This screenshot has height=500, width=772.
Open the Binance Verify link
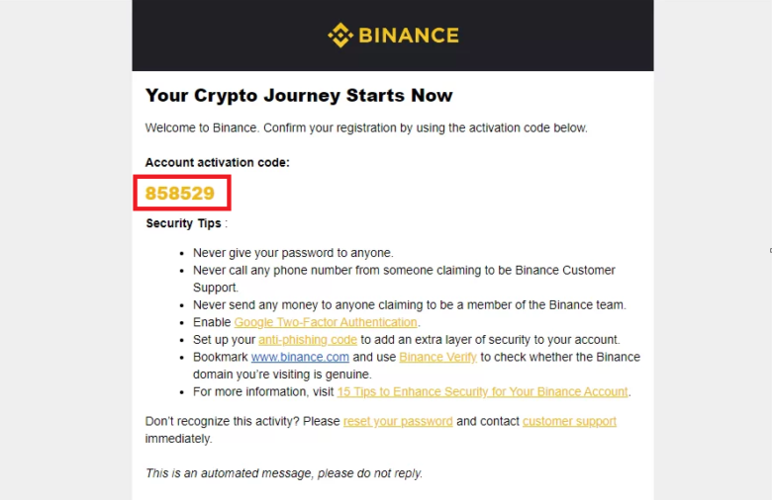(437, 357)
